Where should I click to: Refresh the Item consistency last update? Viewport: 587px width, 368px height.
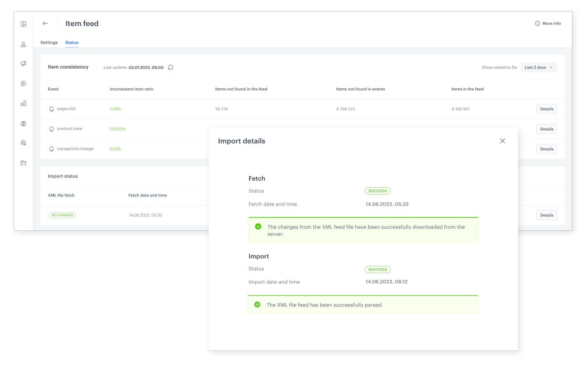pos(170,67)
